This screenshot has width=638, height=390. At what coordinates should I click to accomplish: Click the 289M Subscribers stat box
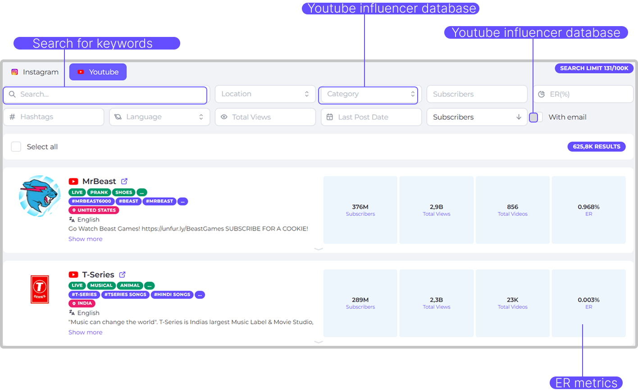[360, 303]
